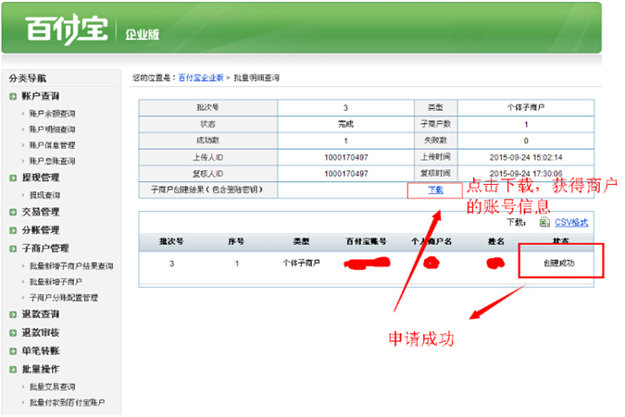The height and width of the screenshot is (417, 625).
Task: Click the 创建成功 status cell
Action: (559, 263)
